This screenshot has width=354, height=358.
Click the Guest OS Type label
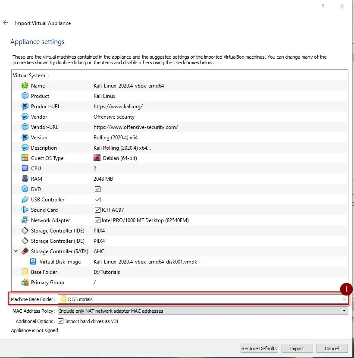pos(47,158)
